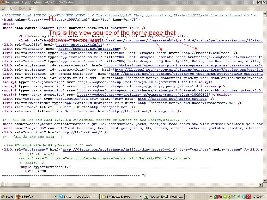The height and width of the screenshot is (200, 267).
Task: Click the IE8.js script comment line
Action: 104,158
